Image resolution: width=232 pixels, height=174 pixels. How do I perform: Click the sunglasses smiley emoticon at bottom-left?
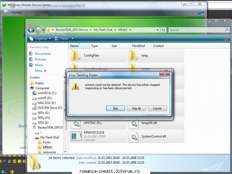coord(14,162)
